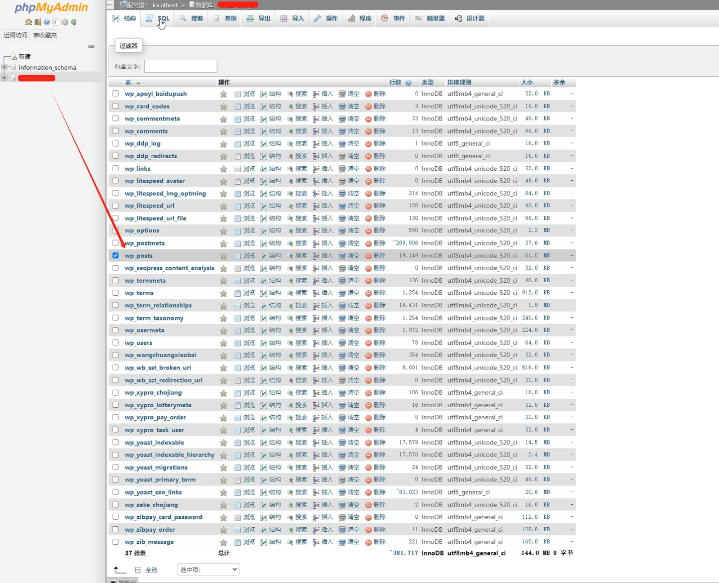719x583 pixels.
Task: Go to the Export tab
Action: coord(258,19)
